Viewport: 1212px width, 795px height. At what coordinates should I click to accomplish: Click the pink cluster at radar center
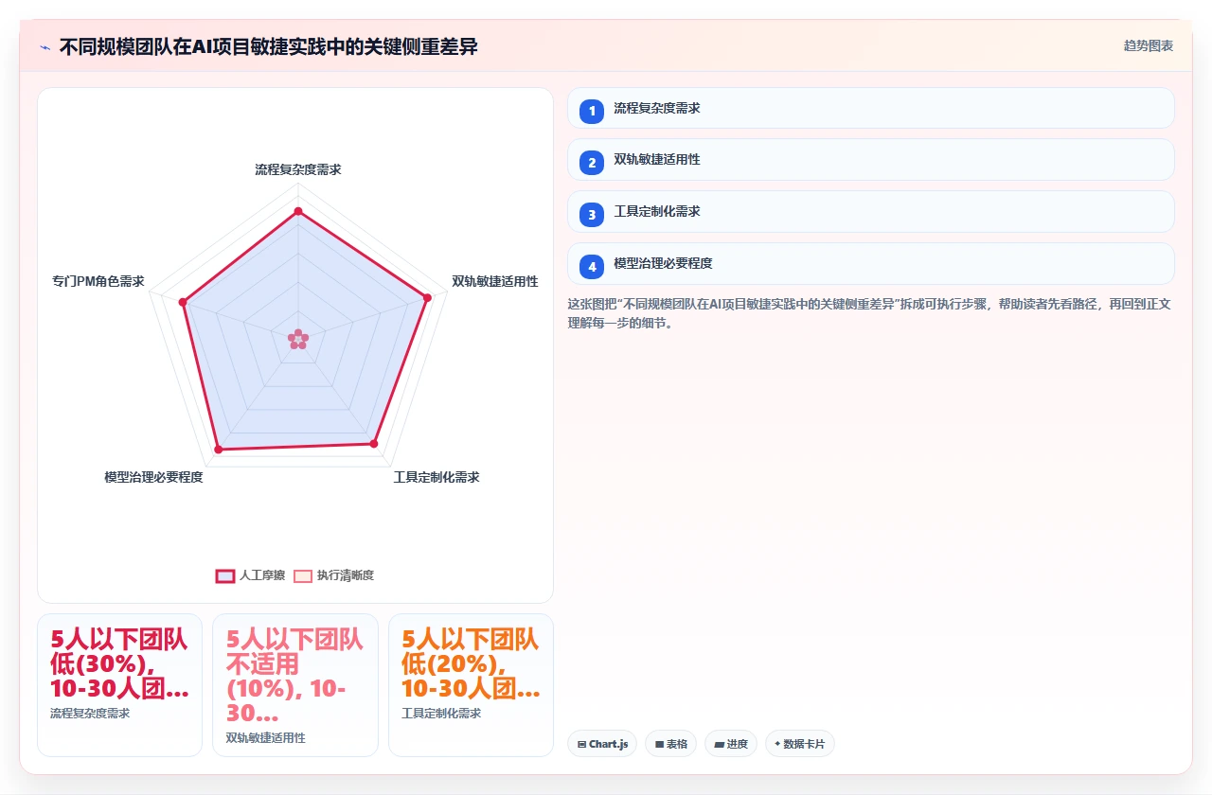coord(298,339)
